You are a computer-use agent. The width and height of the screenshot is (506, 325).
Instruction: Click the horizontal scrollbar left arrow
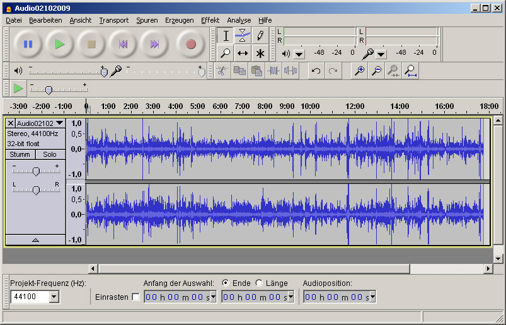93,268
